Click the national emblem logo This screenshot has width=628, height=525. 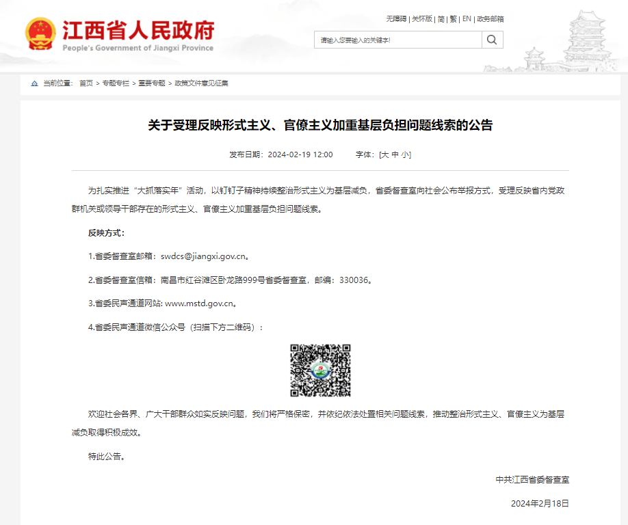(x=40, y=34)
